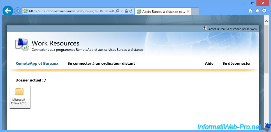Open browser Tools gear icon
271x132 pixels.
(x=264, y=11)
